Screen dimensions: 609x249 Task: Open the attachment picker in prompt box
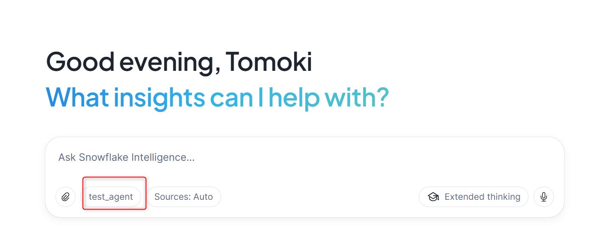pos(65,197)
